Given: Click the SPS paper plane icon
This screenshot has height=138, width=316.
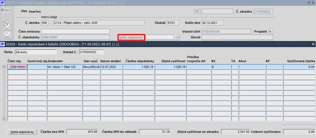Looking at the screenshot, I should (x=7, y=35).
